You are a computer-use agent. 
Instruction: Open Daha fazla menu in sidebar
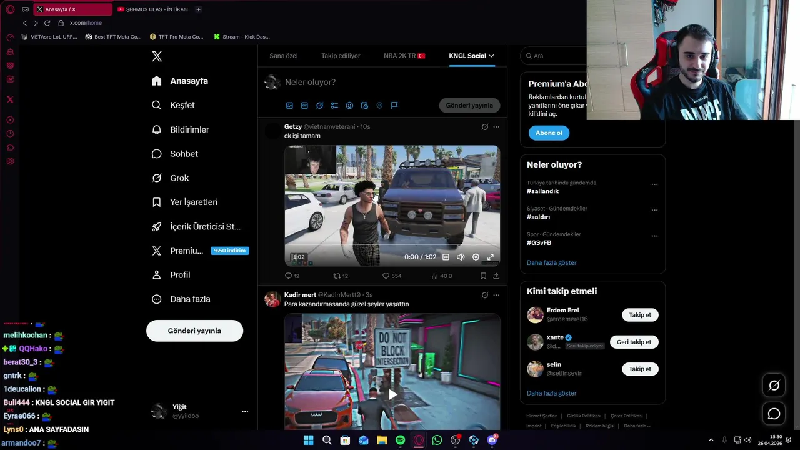point(181,299)
